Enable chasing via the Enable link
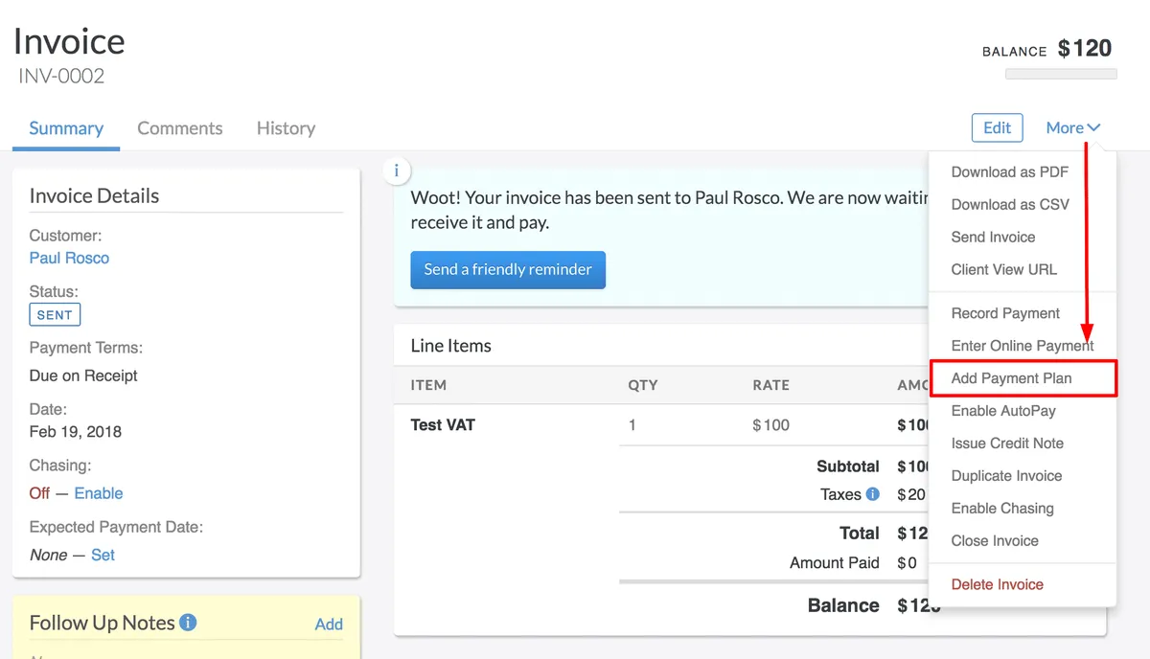 (99, 493)
